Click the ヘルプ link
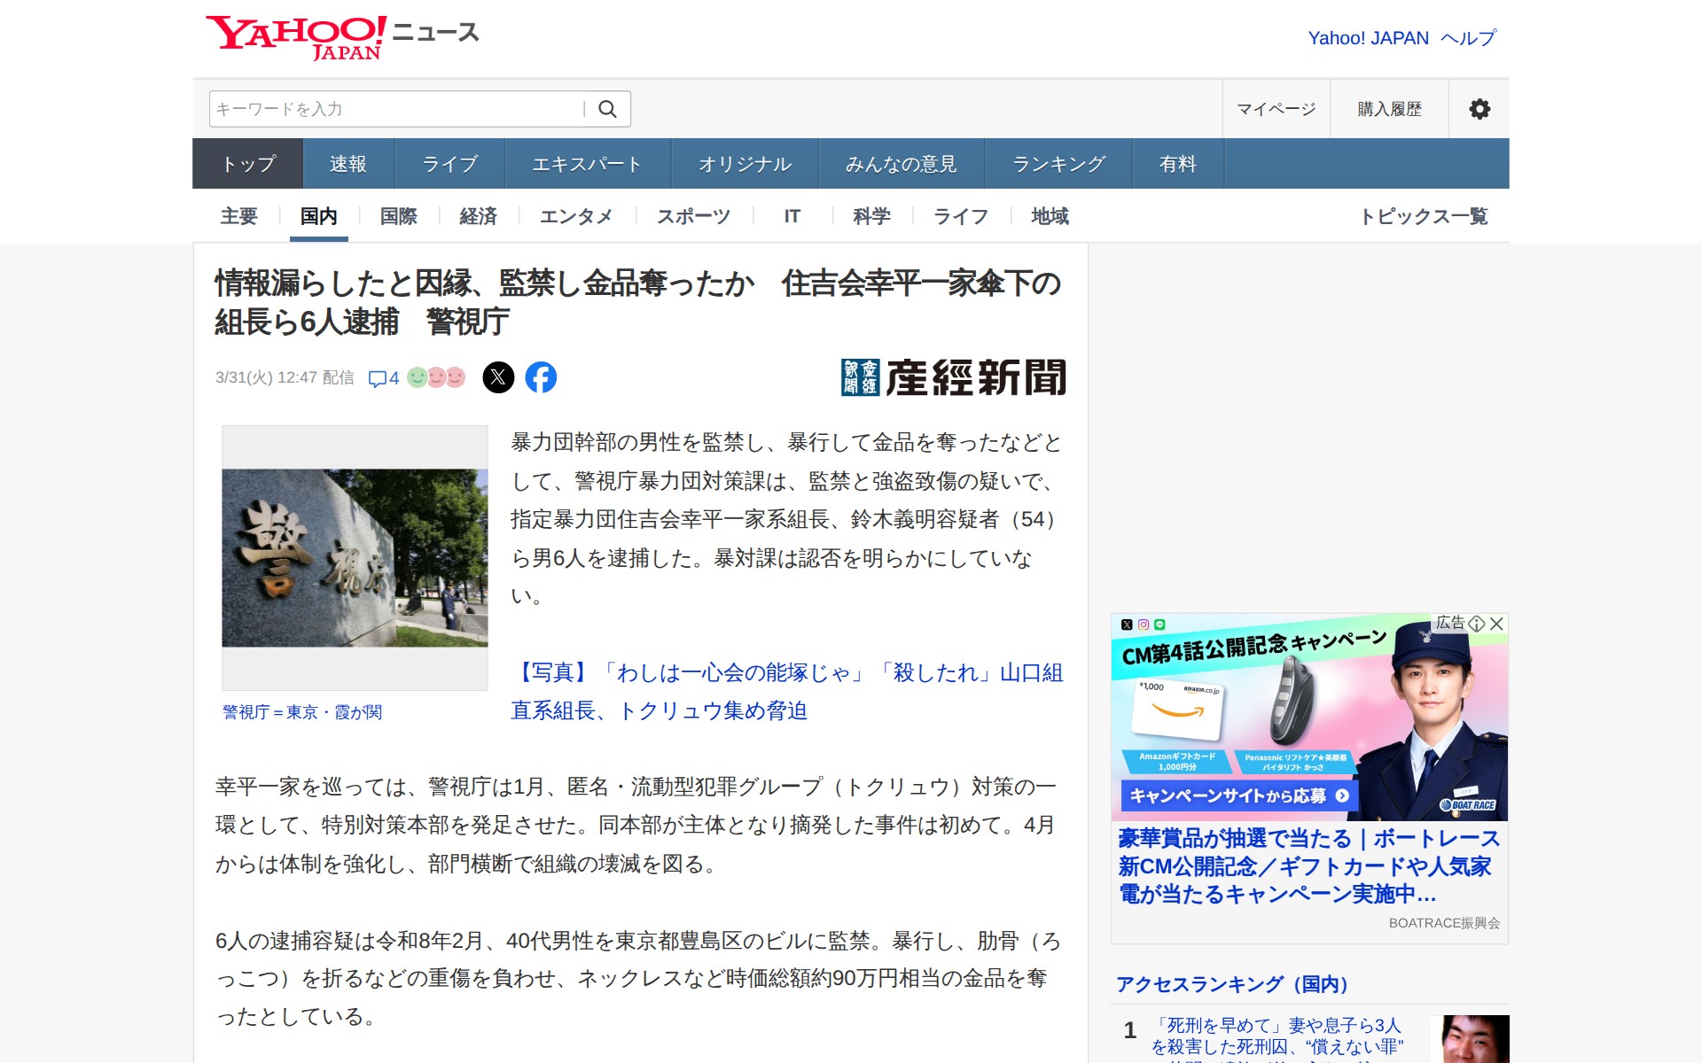This screenshot has height=1063, width=1702. [1469, 38]
